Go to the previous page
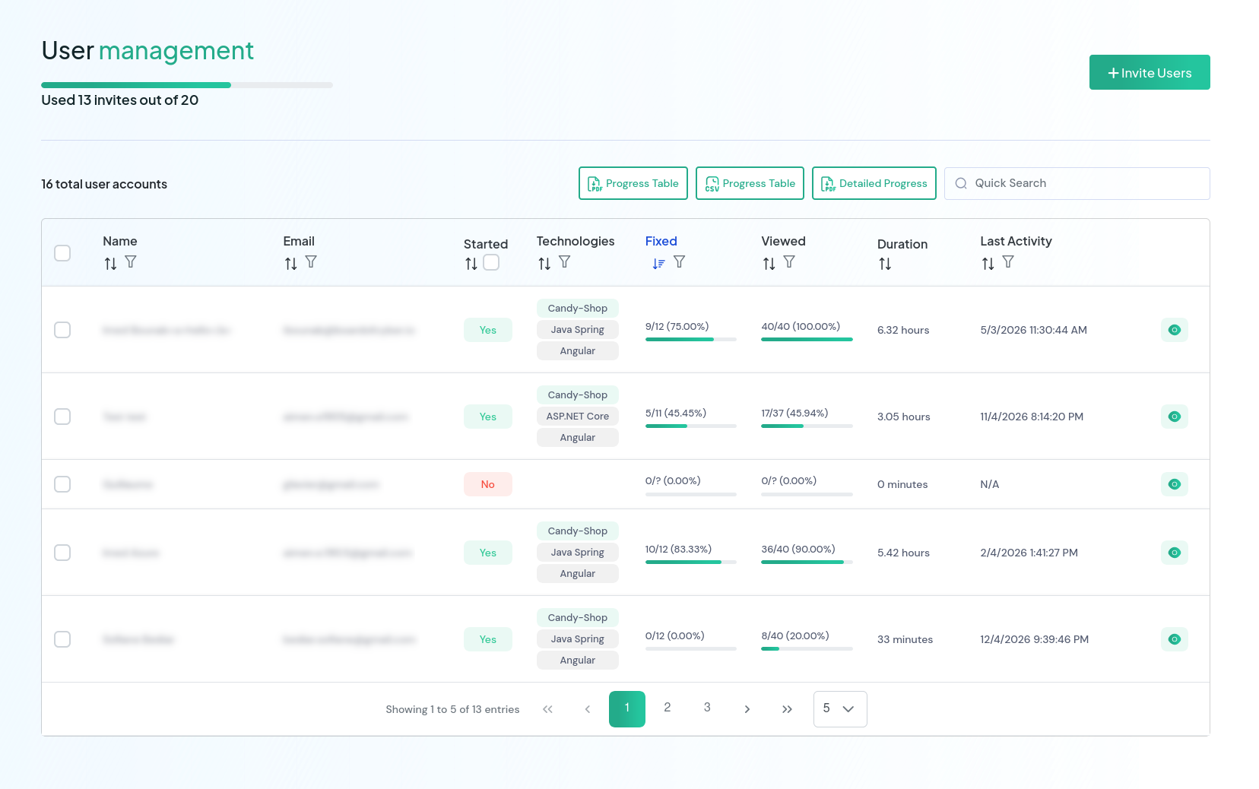This screenshot has width=1259, height=789. click(x=587, y=709)
